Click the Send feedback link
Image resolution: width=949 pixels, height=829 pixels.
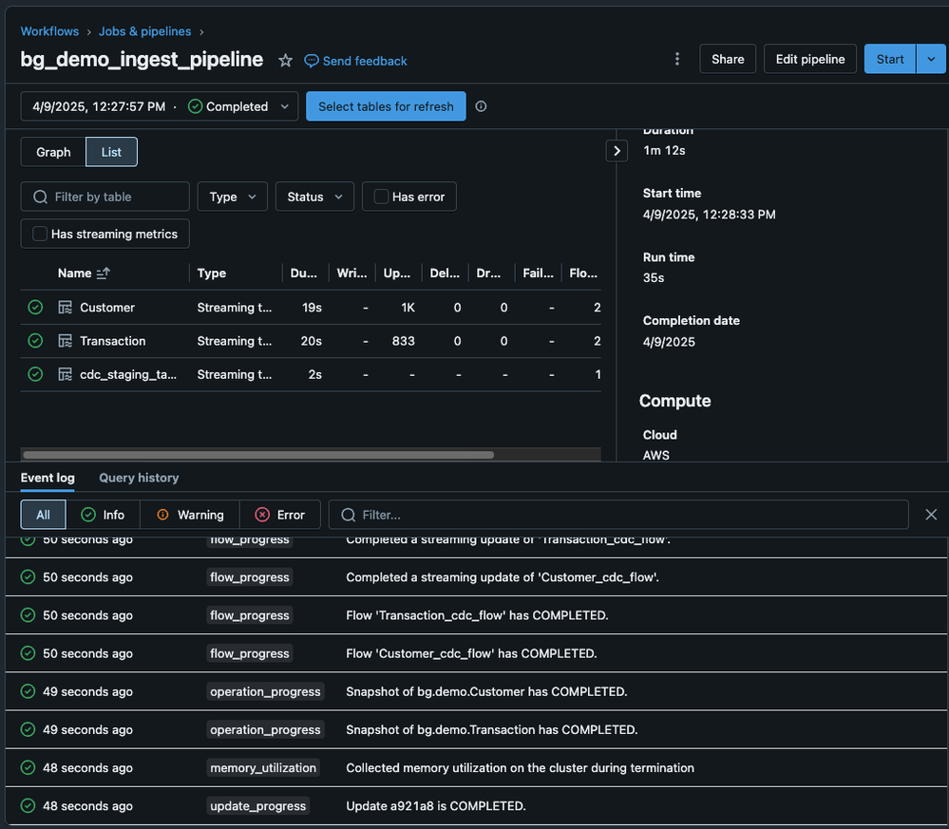coord(365,61)
